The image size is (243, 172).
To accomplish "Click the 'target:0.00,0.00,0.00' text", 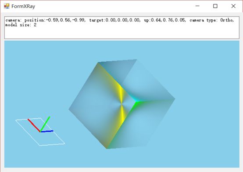I will (114, 20).
